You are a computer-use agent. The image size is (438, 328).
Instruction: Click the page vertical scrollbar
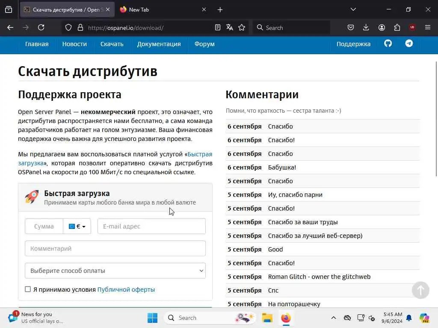point(436,119)
